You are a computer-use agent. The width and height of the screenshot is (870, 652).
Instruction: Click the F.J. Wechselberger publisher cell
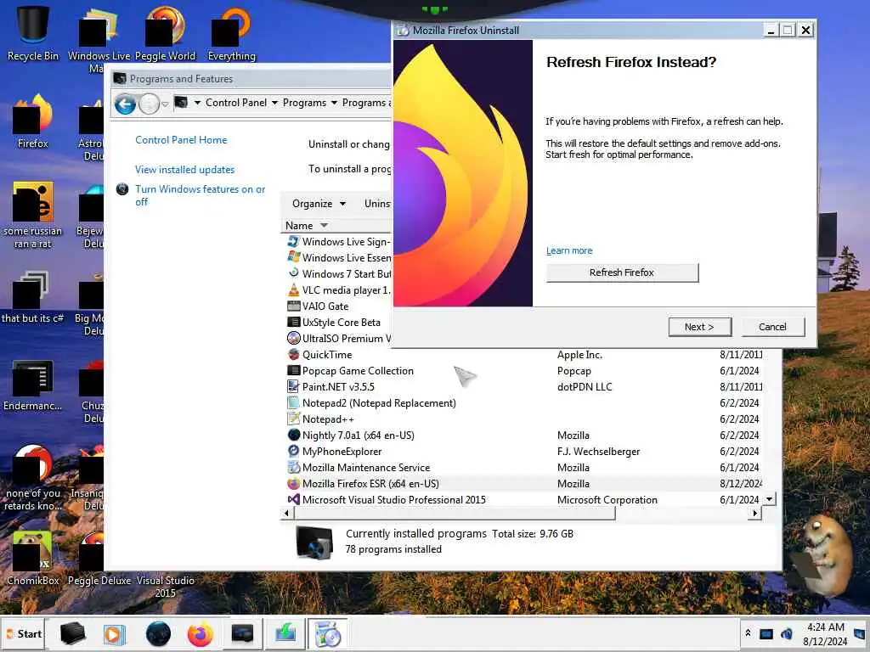tap(599, 452)
